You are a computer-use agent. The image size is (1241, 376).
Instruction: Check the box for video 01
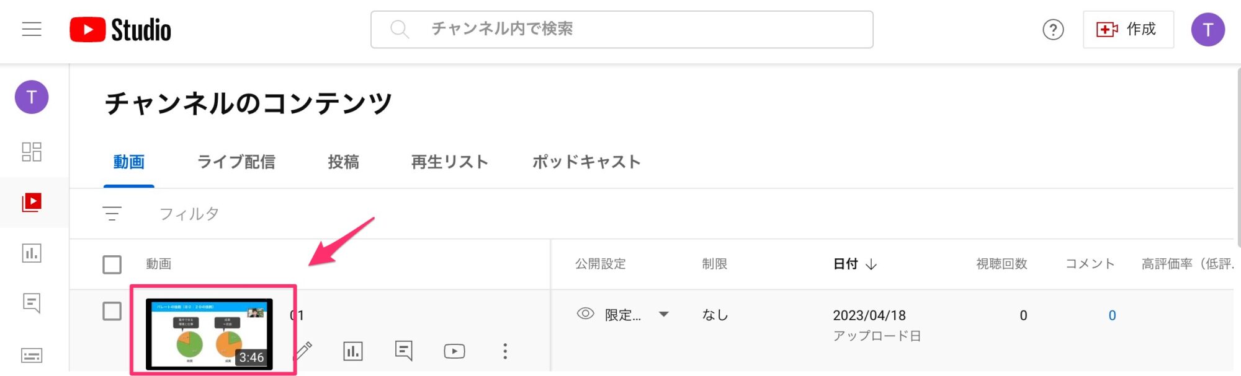click(x=112, y=311)
